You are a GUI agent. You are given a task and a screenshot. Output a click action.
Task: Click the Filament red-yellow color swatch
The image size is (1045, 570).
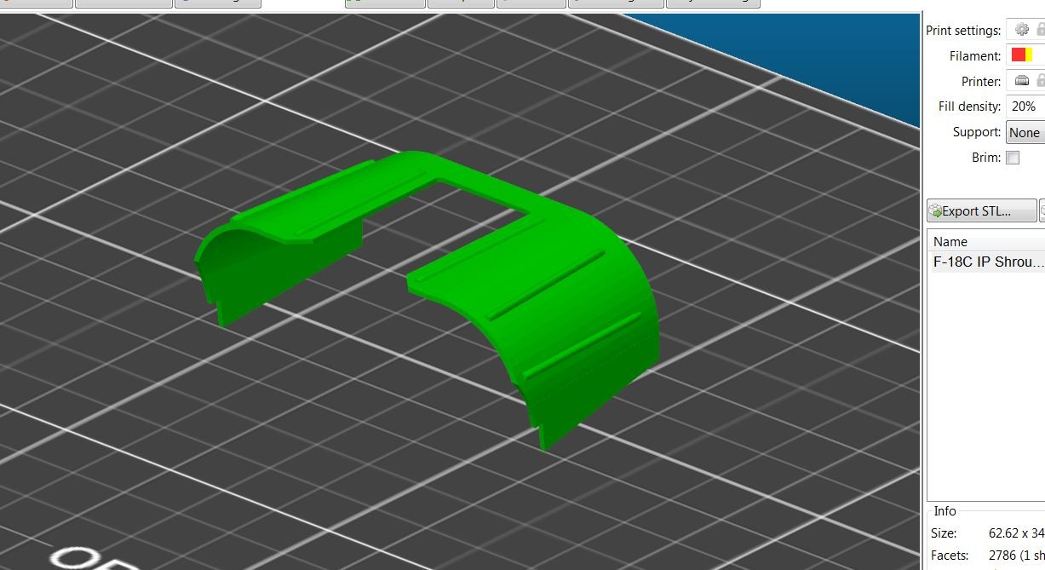click(1021, 55)
